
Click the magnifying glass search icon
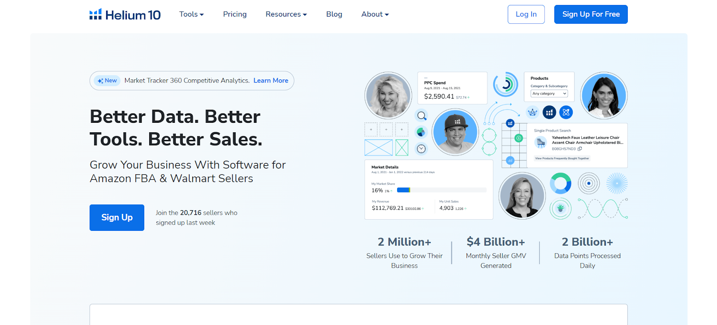(x=422, y=116)
